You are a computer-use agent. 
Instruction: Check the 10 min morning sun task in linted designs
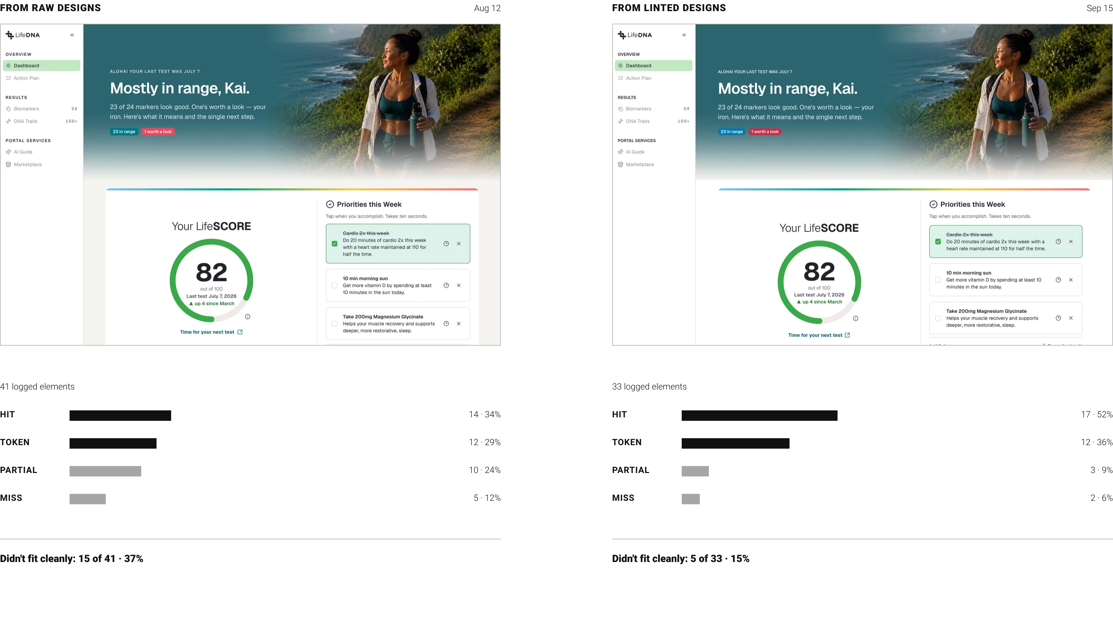coord(938,280)
